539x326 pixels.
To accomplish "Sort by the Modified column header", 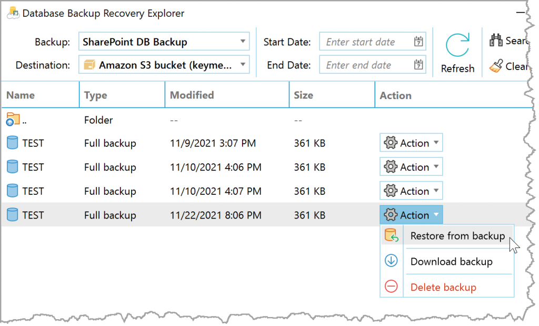I will tap(192, 95).
